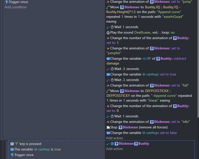
Task: Click the variable icon of canhop set to false
Action: click(108, 133)
